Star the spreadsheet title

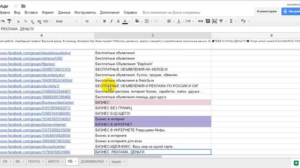[x=16, y=6]
